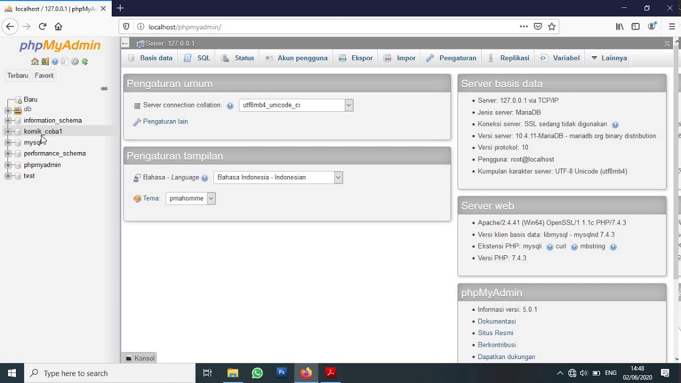681x383 pixels.
Task: Go to the Impor tab
Action: [x=400, y=58]
